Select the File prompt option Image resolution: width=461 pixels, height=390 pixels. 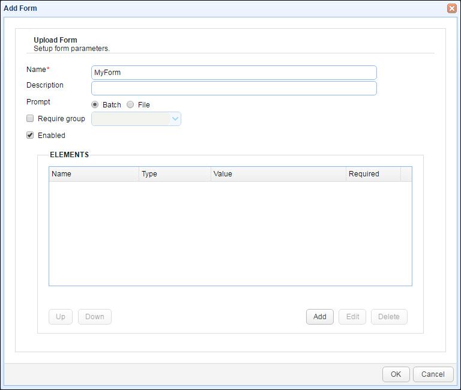point(130,104)
